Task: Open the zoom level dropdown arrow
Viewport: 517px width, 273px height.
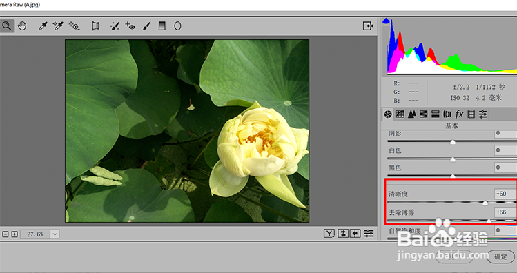Action: tap(55, 234)
